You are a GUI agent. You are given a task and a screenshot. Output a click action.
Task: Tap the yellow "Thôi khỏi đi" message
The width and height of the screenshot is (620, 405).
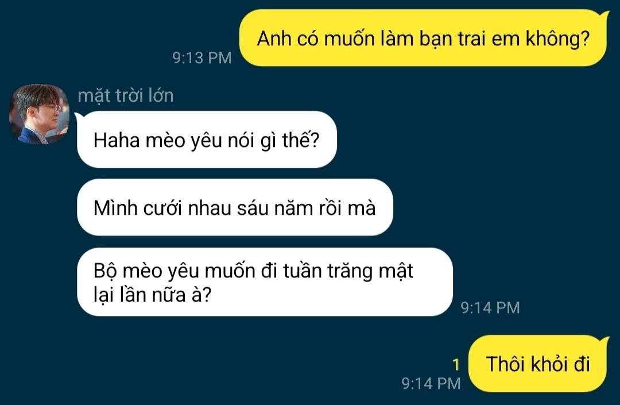pyautogui.click(x=538, y=364)
